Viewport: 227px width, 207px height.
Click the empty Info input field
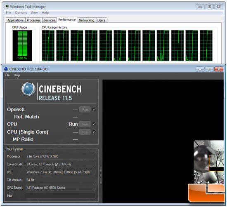(x=61, y=195)
